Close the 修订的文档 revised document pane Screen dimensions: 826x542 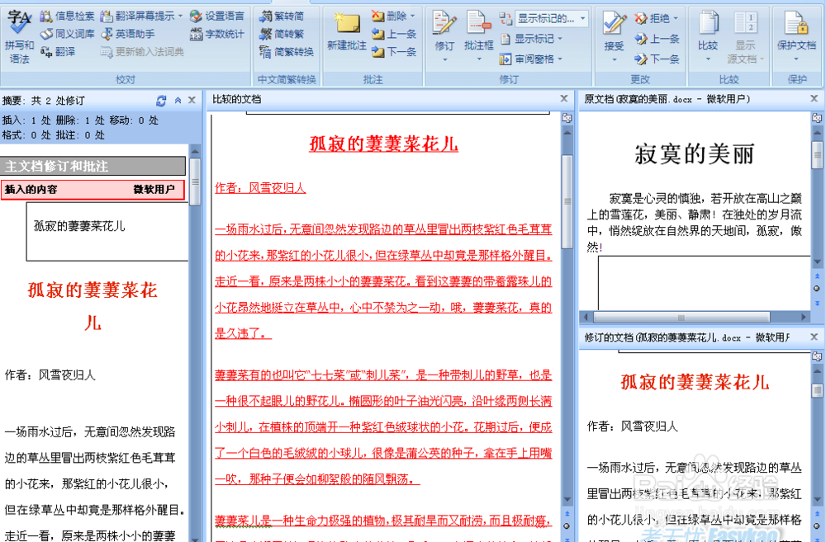[x=814, y=337]
